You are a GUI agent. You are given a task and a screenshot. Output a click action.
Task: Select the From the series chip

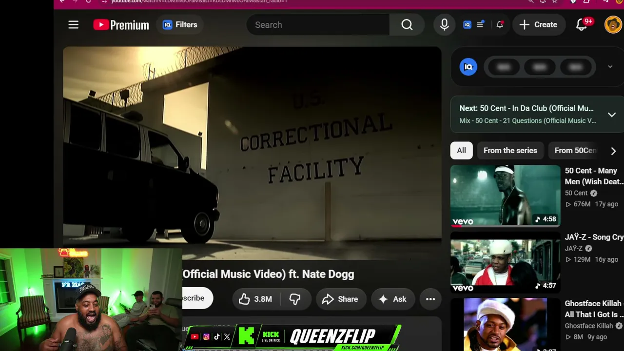(510, 151)
